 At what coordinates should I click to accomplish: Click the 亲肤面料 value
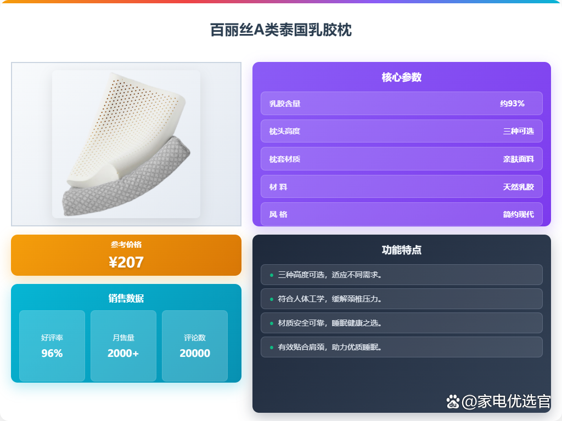tap(518, 159)
